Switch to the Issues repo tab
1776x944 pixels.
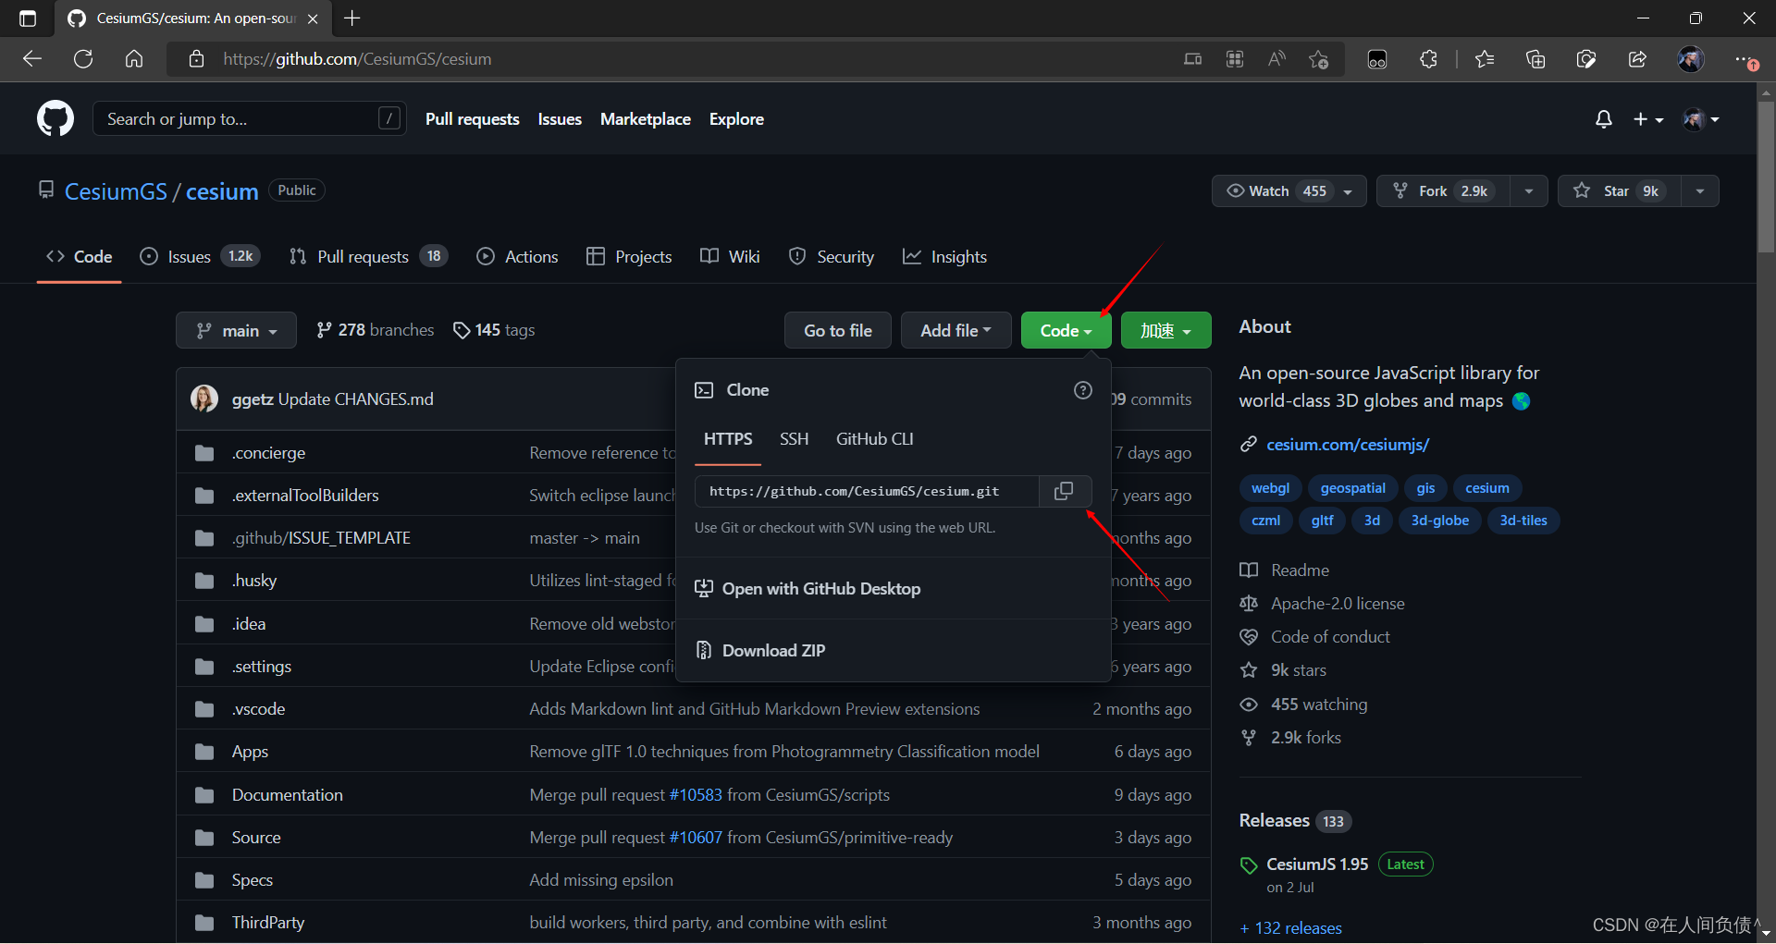[200, 256]
